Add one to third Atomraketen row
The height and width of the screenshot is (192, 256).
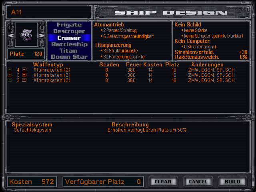click(x=10, y=80)
